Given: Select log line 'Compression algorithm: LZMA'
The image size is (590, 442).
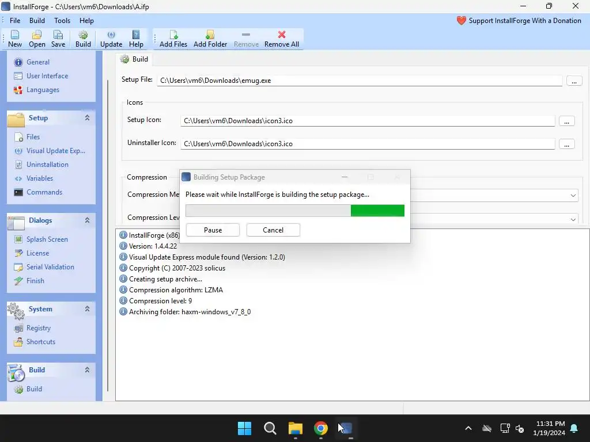Looking at the screenshot, I should click(171, 290).
